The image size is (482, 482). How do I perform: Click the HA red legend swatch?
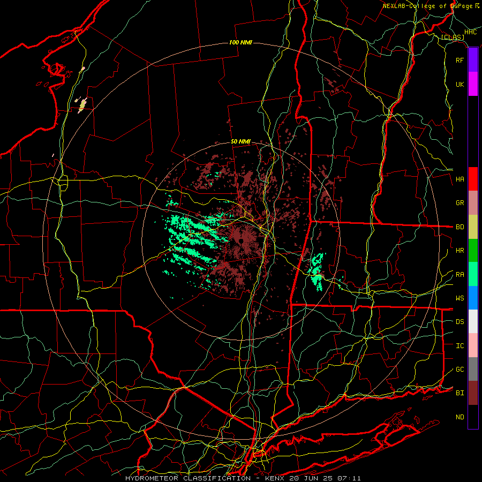(473, 179)
